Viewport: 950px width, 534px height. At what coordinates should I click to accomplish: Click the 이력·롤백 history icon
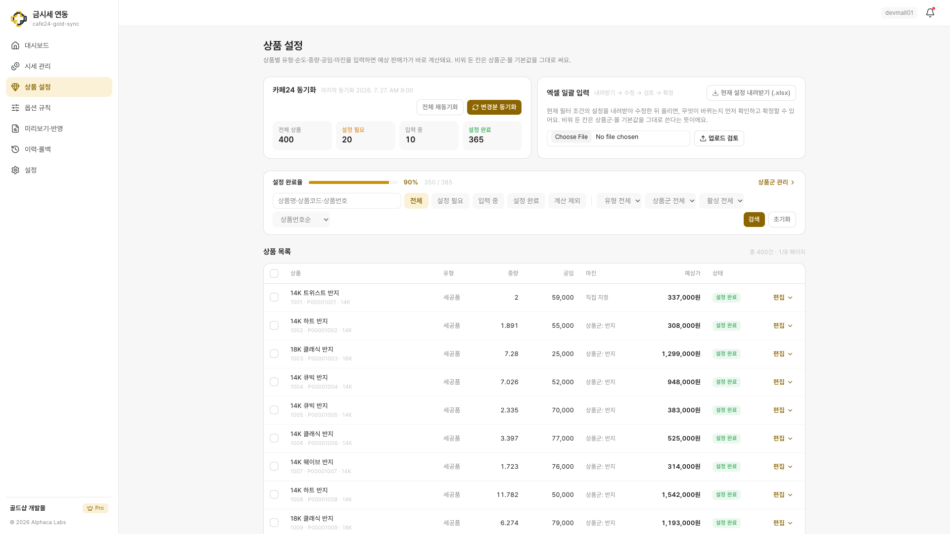click(15, 149)
